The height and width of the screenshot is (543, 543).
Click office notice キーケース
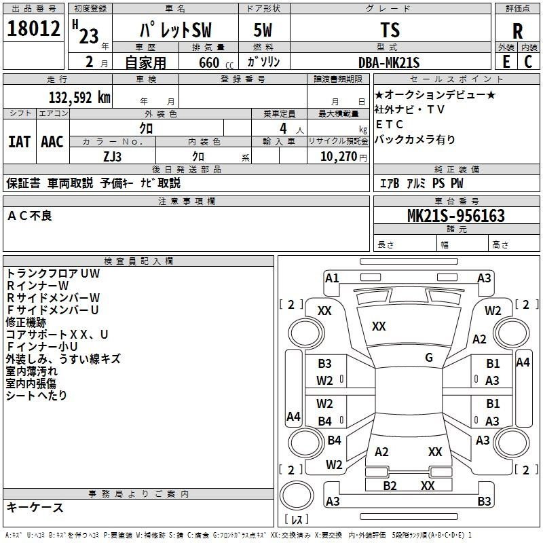click(x=35, y=507)
